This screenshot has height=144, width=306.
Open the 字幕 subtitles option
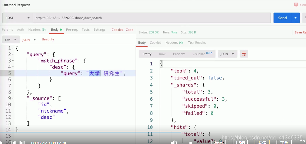tap(284, 142)
